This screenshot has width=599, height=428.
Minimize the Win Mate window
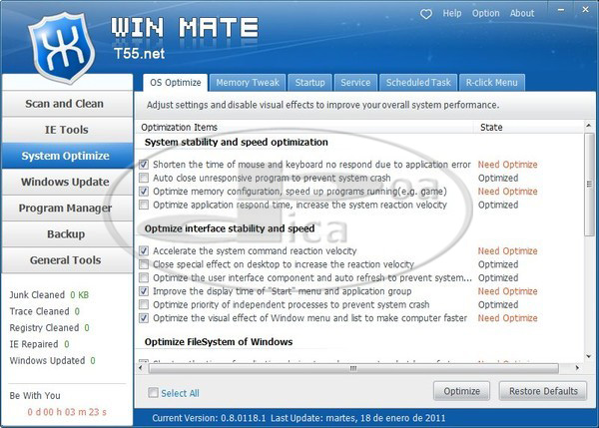561,12
